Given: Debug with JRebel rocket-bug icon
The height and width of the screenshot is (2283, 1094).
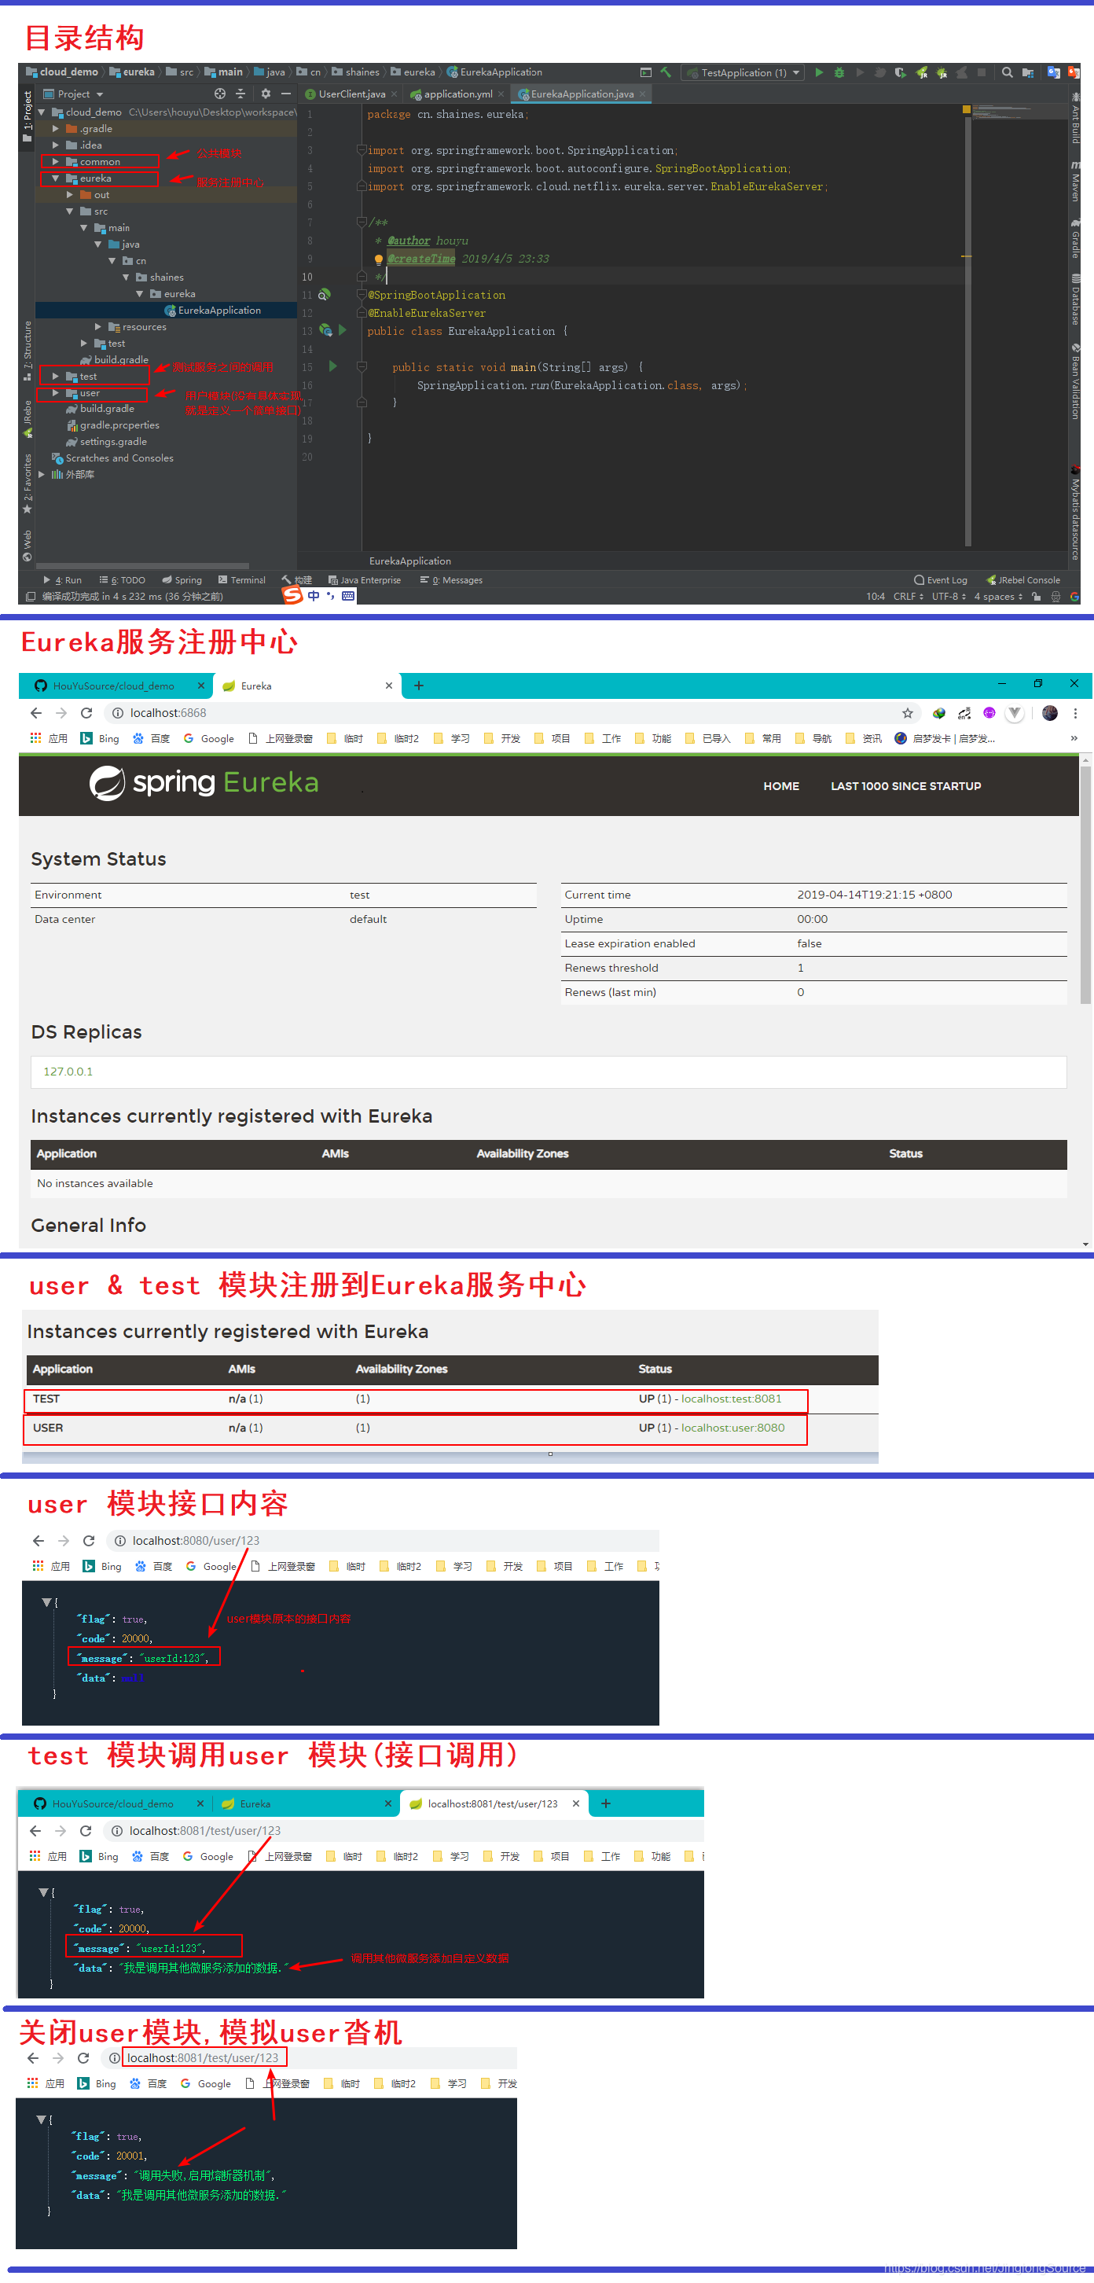Looking at the screenshot, I should (x=941, y=72).
